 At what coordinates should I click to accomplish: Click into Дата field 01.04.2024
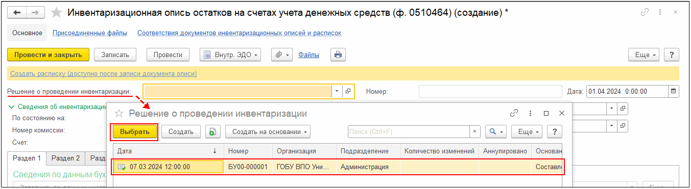click(627, 92)
